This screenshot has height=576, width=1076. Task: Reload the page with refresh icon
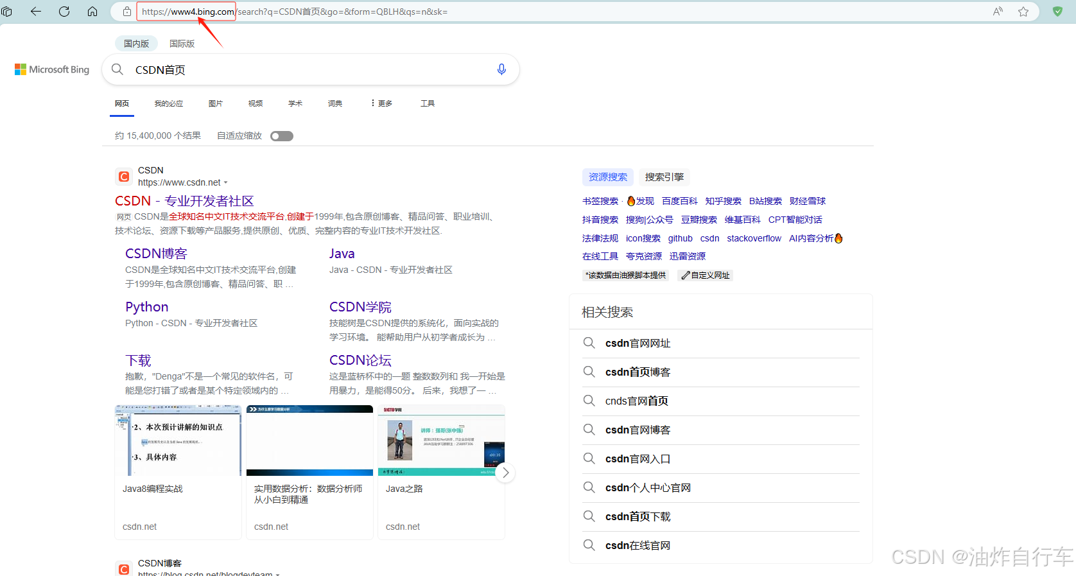click(x=64, y=12)
